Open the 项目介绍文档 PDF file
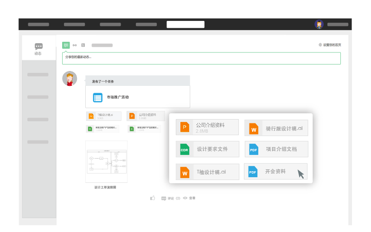This screenshot has width=371, height=232. [276, 149]
